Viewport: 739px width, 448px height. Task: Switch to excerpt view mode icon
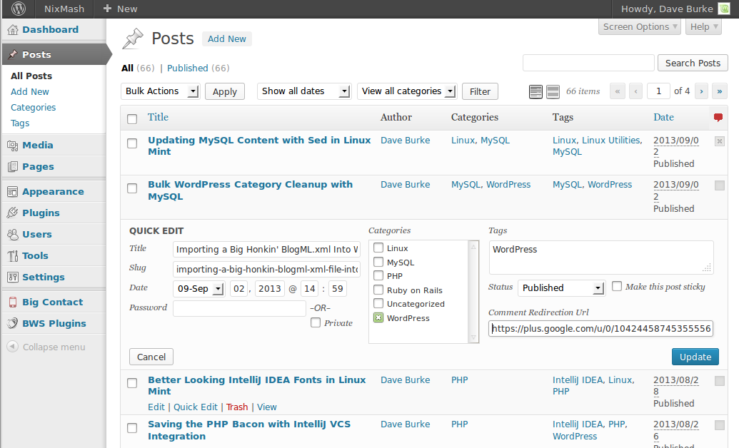pyautogui.click(x=553, y=91)
